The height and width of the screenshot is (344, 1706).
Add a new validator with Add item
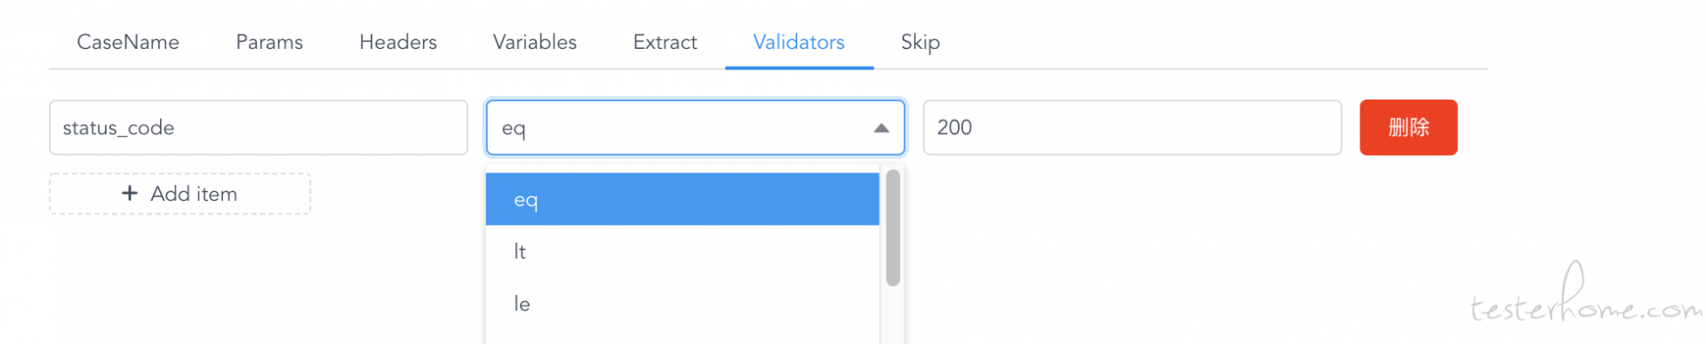click(179, 194)
